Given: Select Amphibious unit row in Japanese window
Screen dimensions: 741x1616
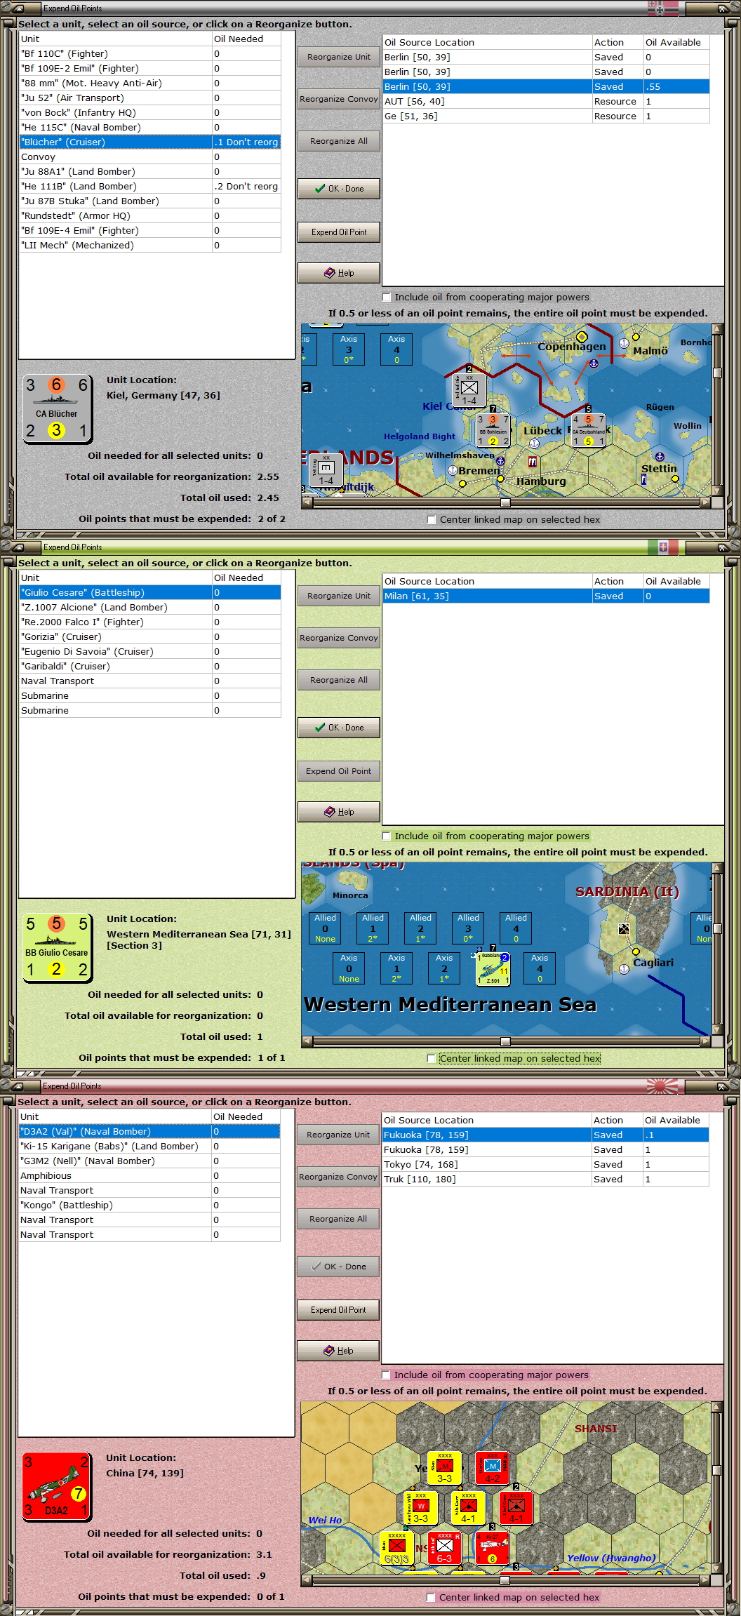Looking at the screenshot, I should click(149, 1175).
